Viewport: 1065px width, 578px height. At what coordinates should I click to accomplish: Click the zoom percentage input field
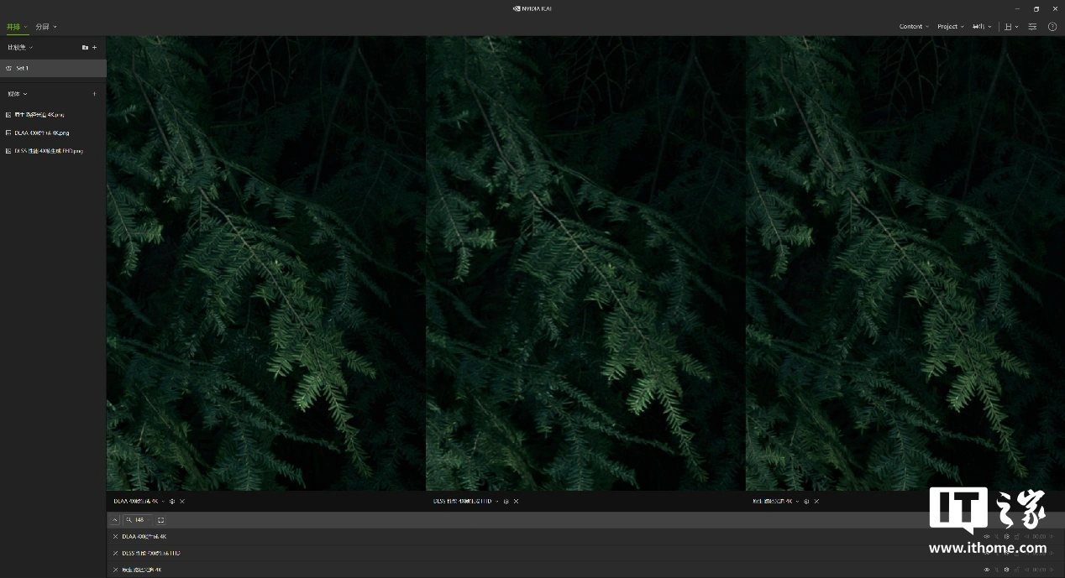(140, 520)
